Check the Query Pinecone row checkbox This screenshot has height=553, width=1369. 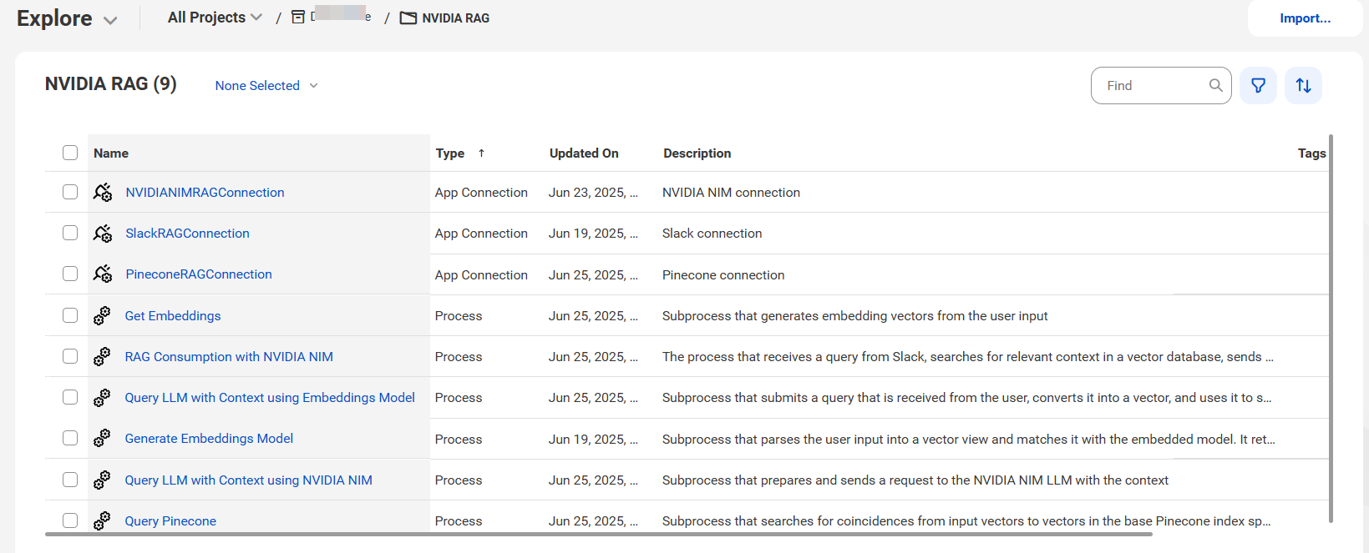70,520
